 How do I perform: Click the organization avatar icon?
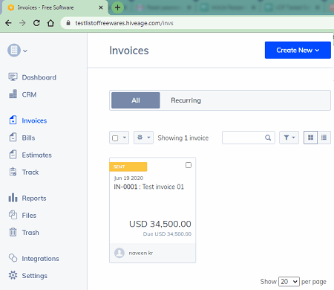[x=14, y=51]
